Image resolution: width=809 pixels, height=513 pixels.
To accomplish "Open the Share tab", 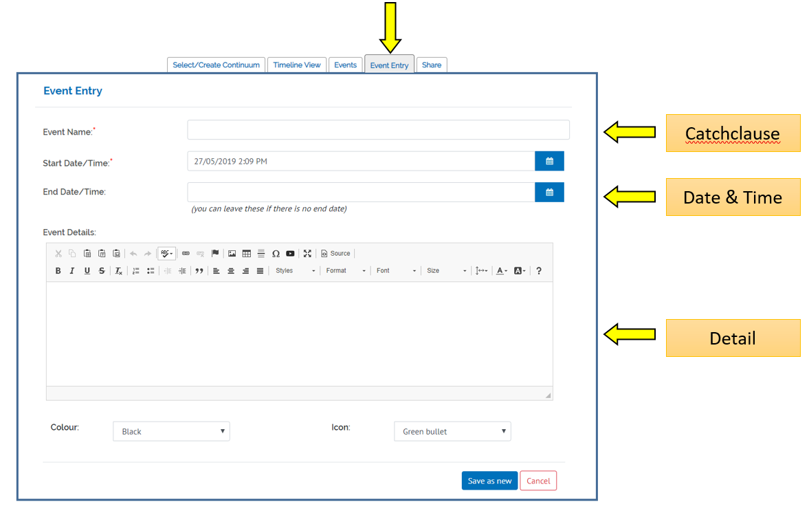I will [432, 65].
